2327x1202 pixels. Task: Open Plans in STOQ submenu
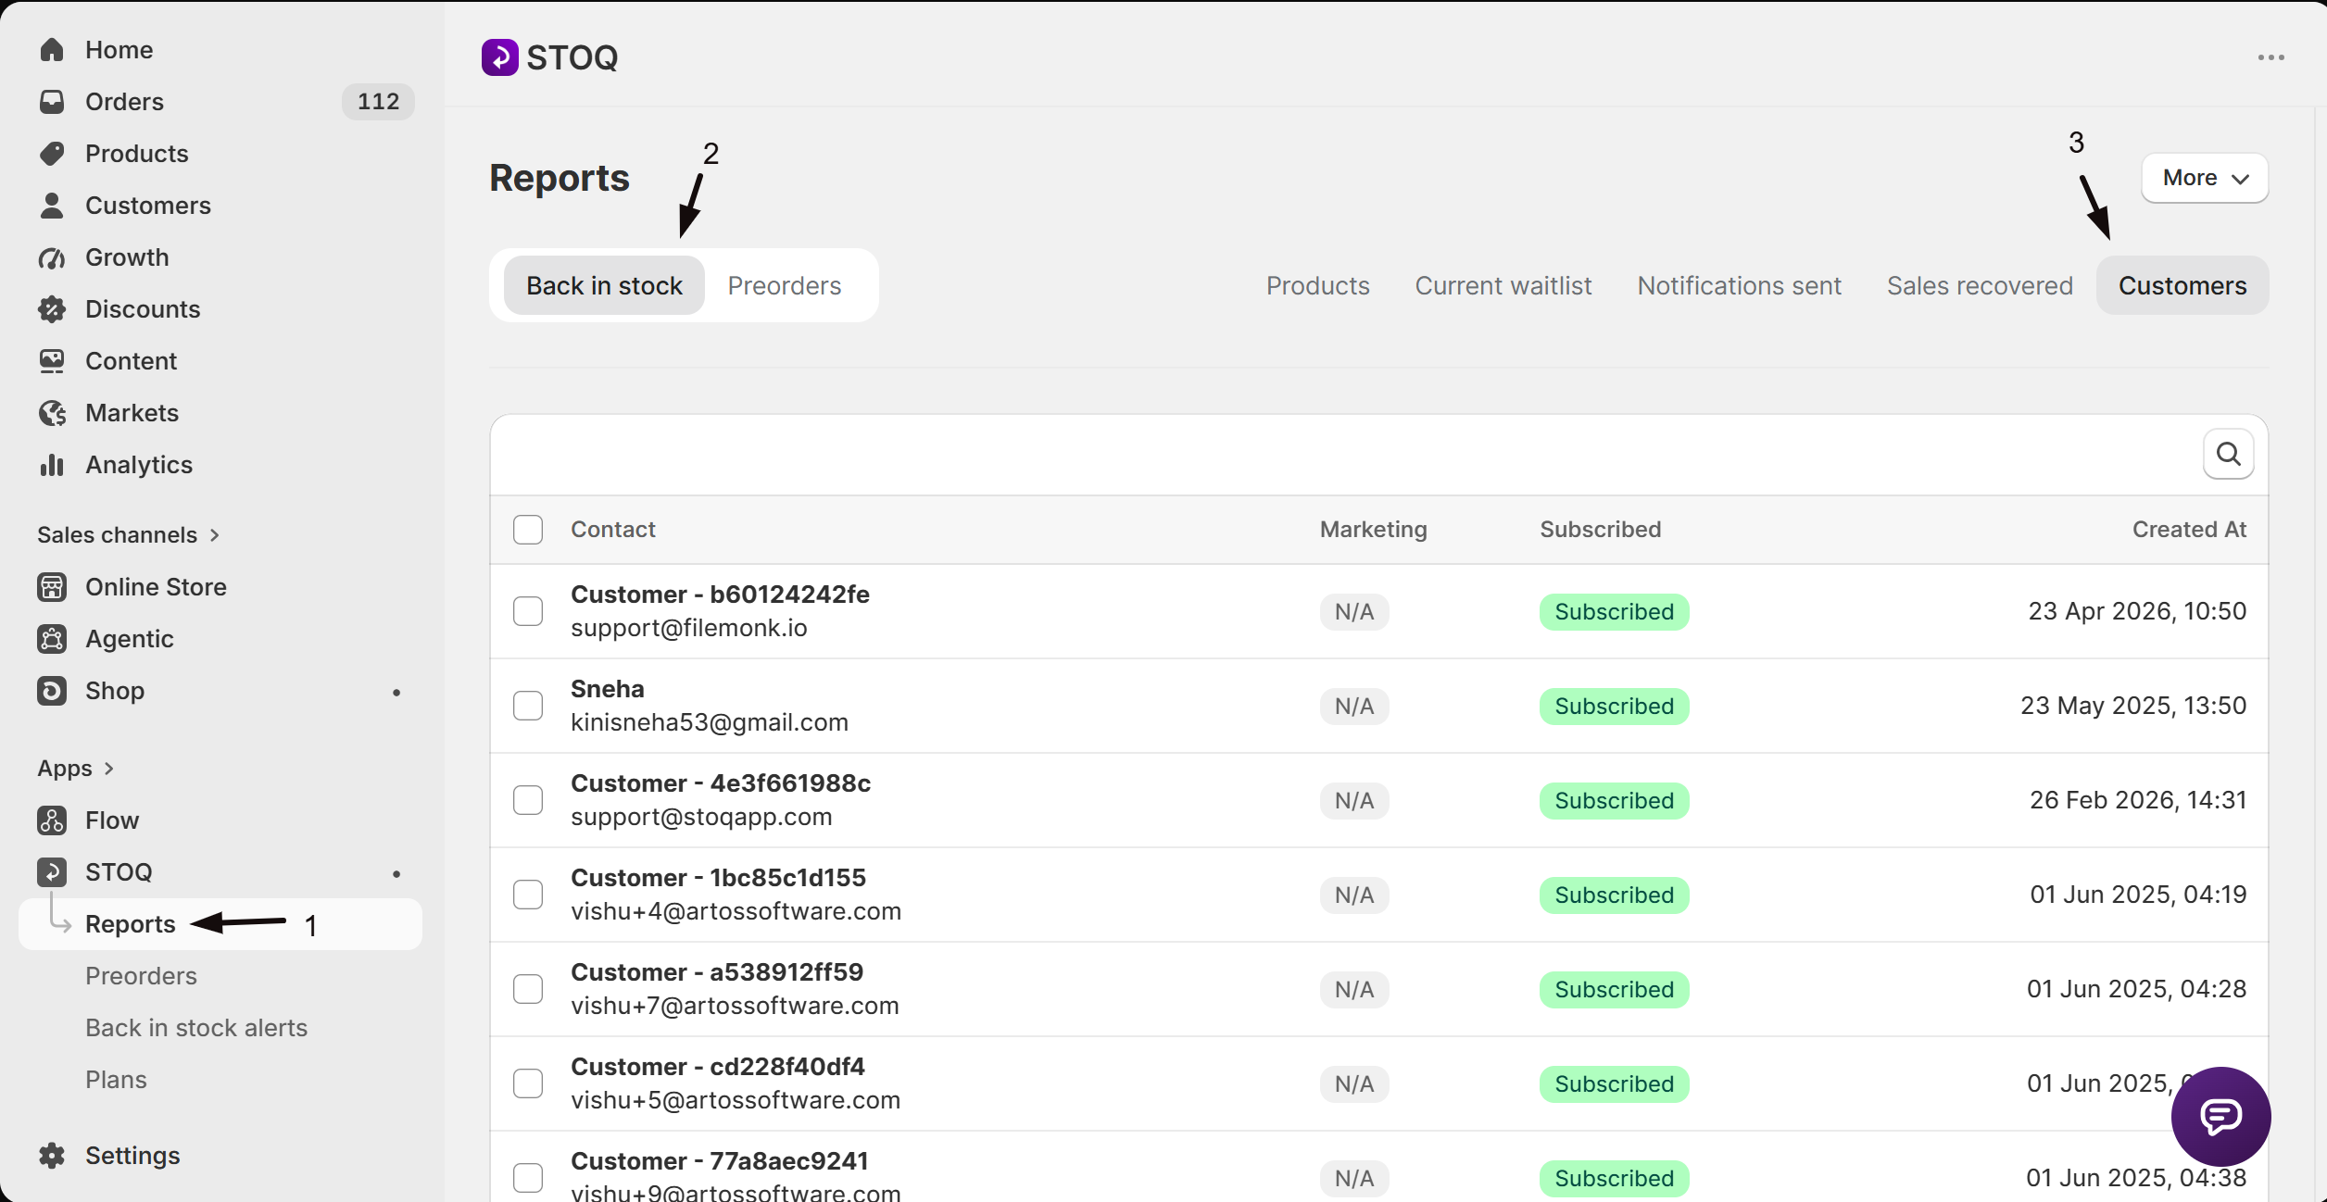coord(116,1080)
